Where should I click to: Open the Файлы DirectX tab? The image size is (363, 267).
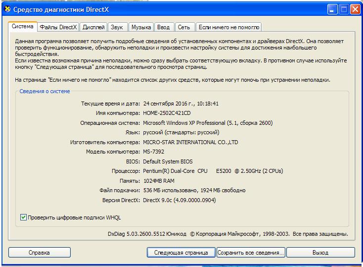[x=58, y=27]
